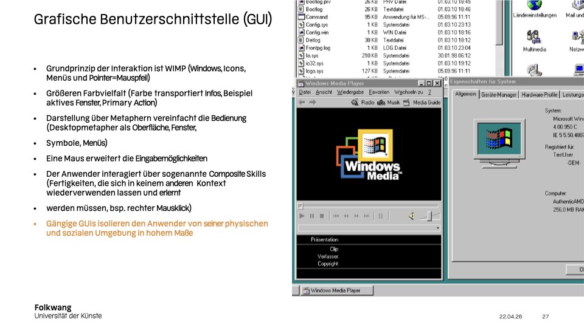Open the Favoriten menu

pyautogui.click(x=379, y=92)
